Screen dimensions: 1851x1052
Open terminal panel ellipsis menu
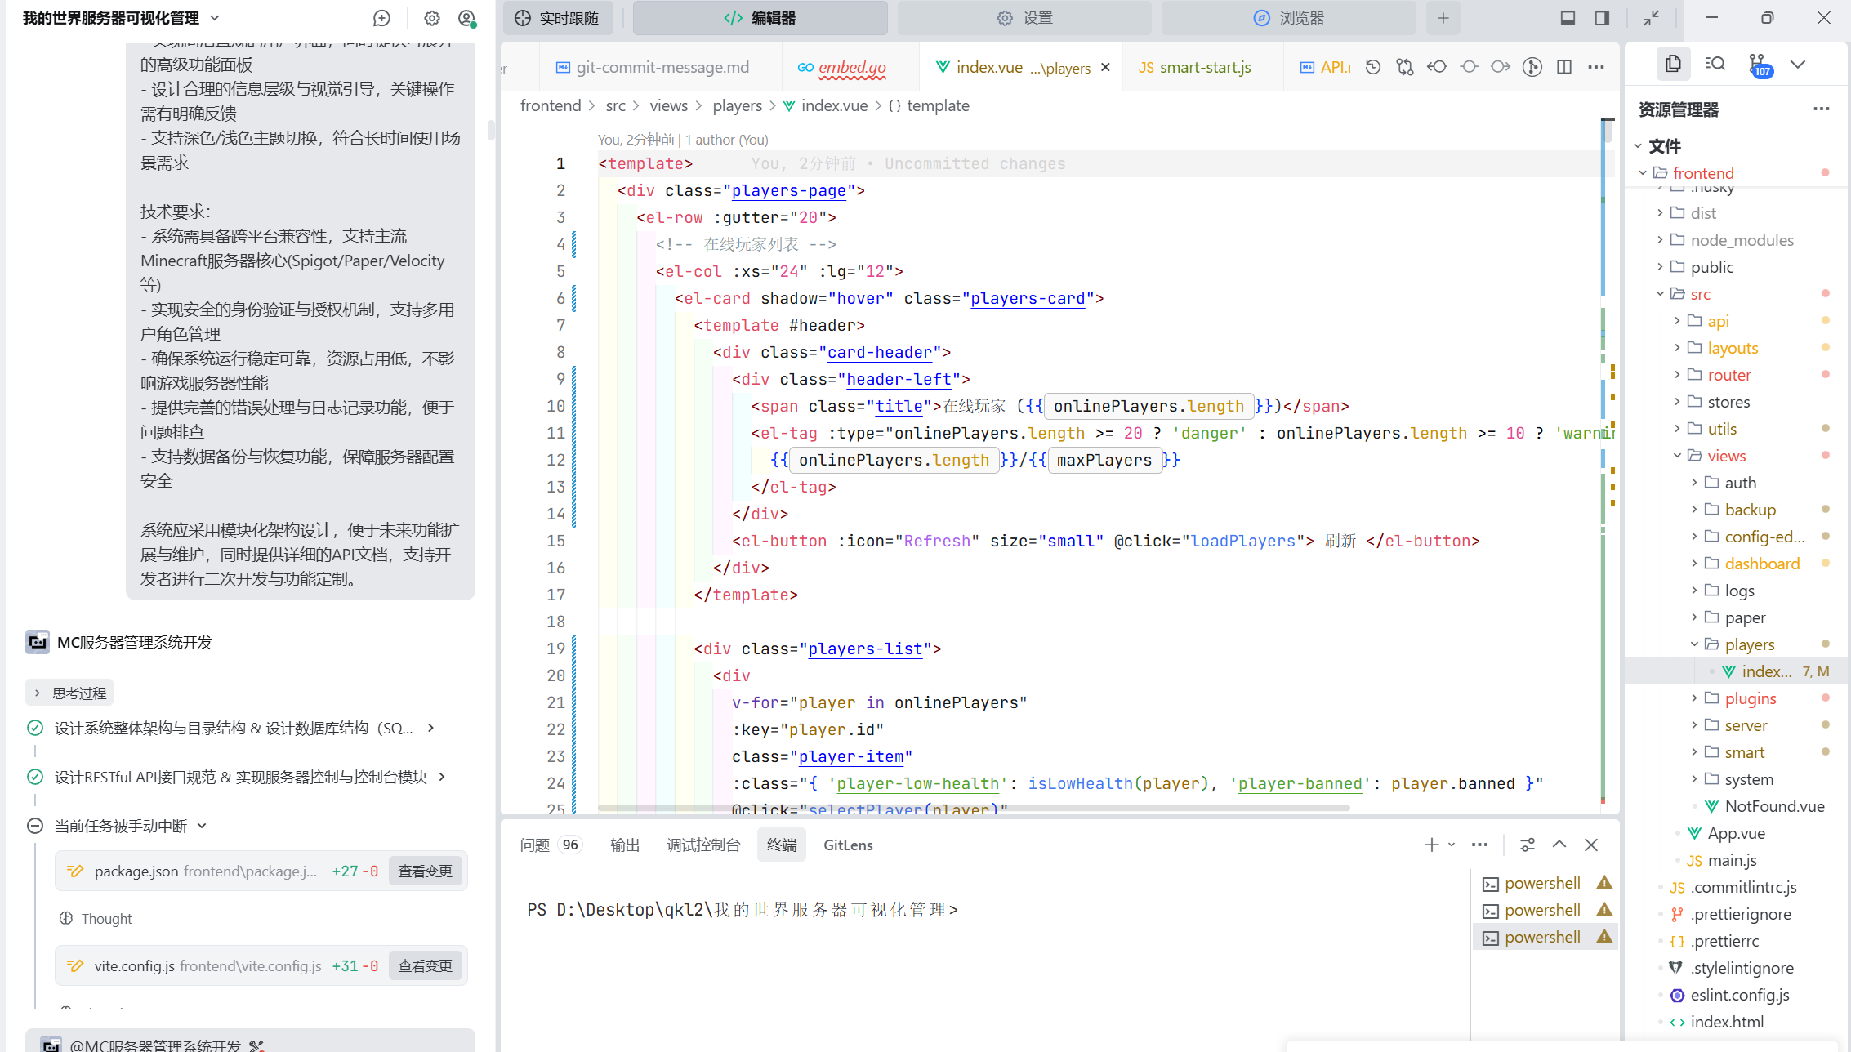[1479, 845]
